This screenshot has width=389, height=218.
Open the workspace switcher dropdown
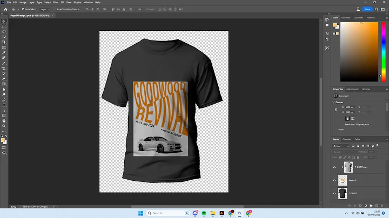[384, 9]
